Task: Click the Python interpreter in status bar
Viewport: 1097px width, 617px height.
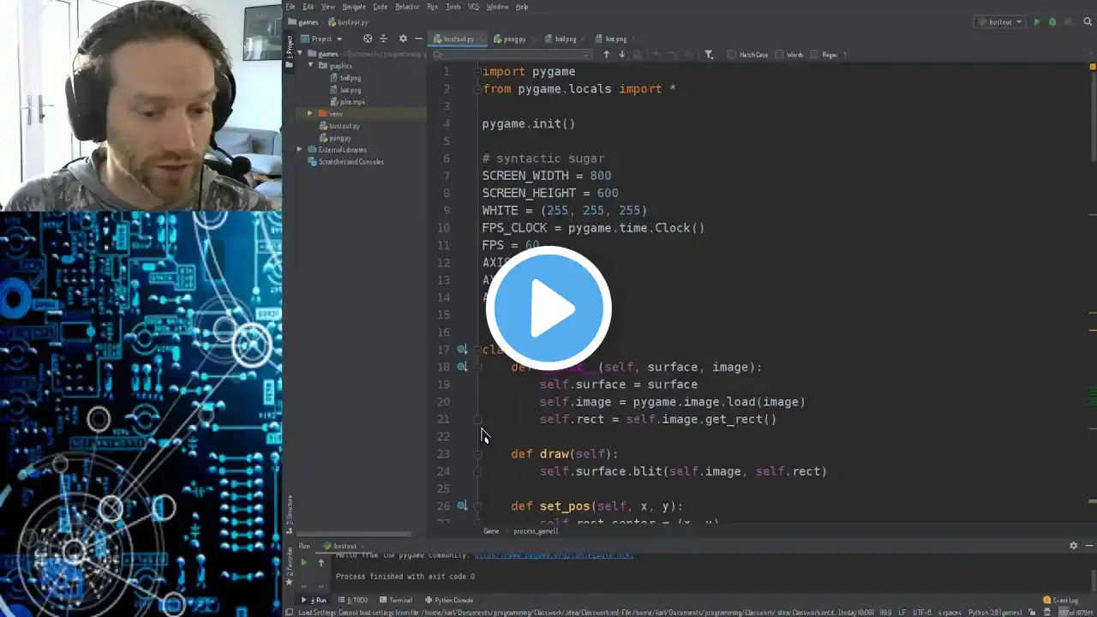Action: point(995,612)
